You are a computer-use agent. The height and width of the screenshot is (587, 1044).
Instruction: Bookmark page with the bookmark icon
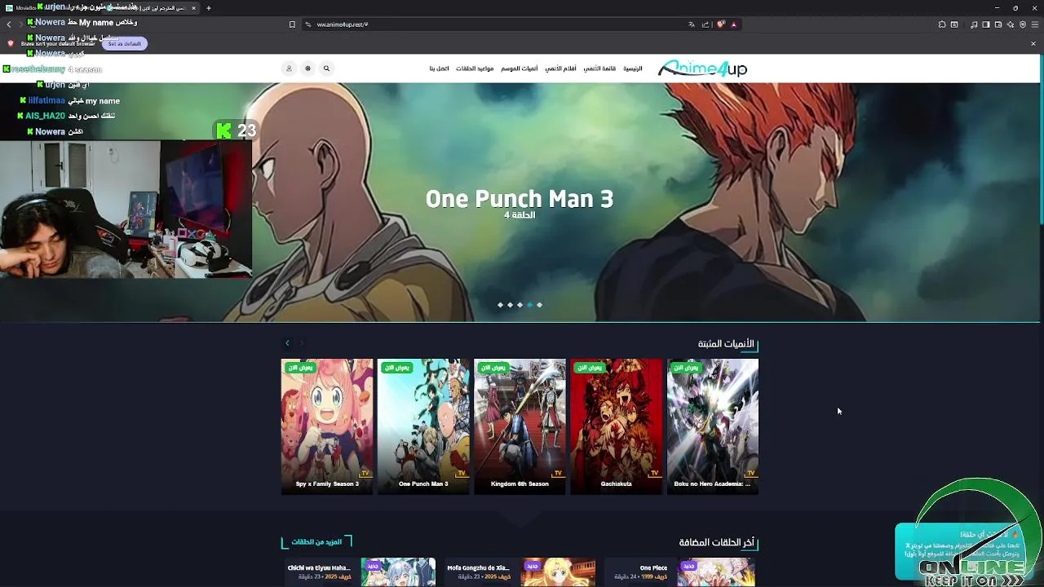pyautogui.click(x=292, y=24)
